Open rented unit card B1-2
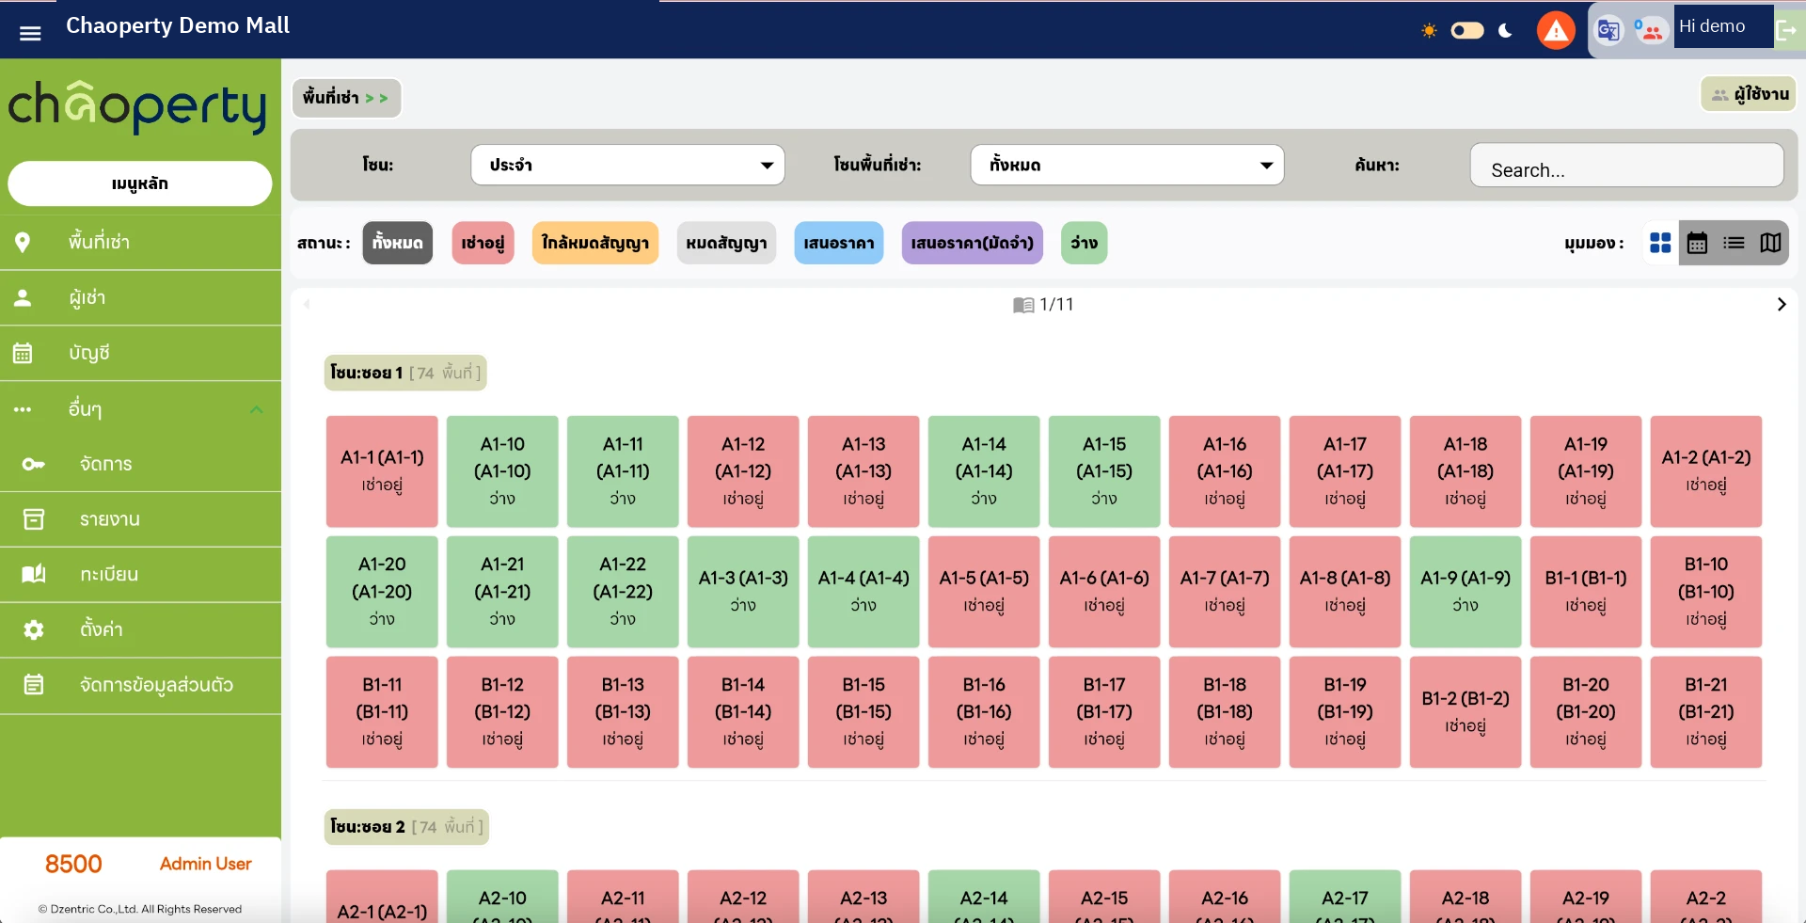Image resolution: width=1806 pixels, height=923 pixels. pyautogui.click(x=1465, y=712)
